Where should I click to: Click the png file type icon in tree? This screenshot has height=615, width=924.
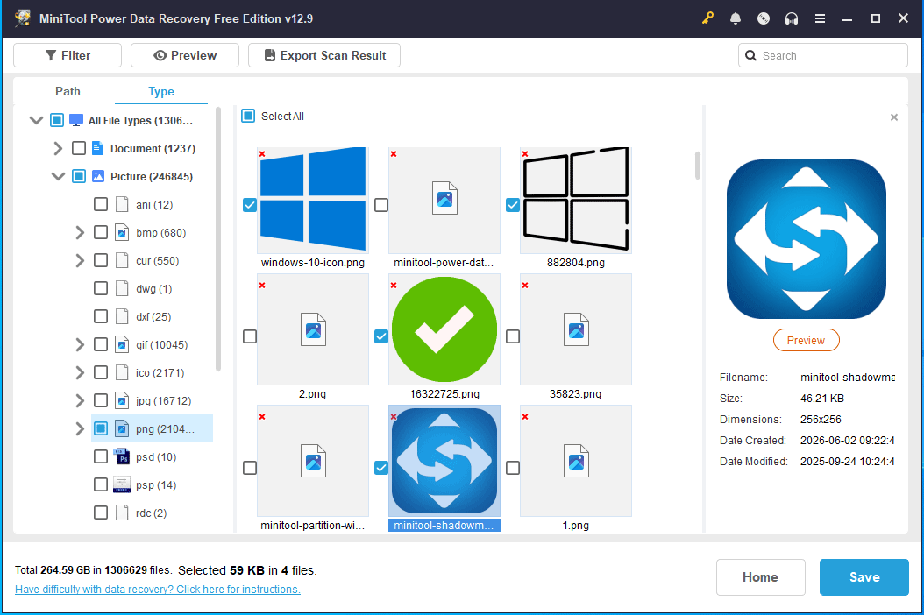(121, 429)
